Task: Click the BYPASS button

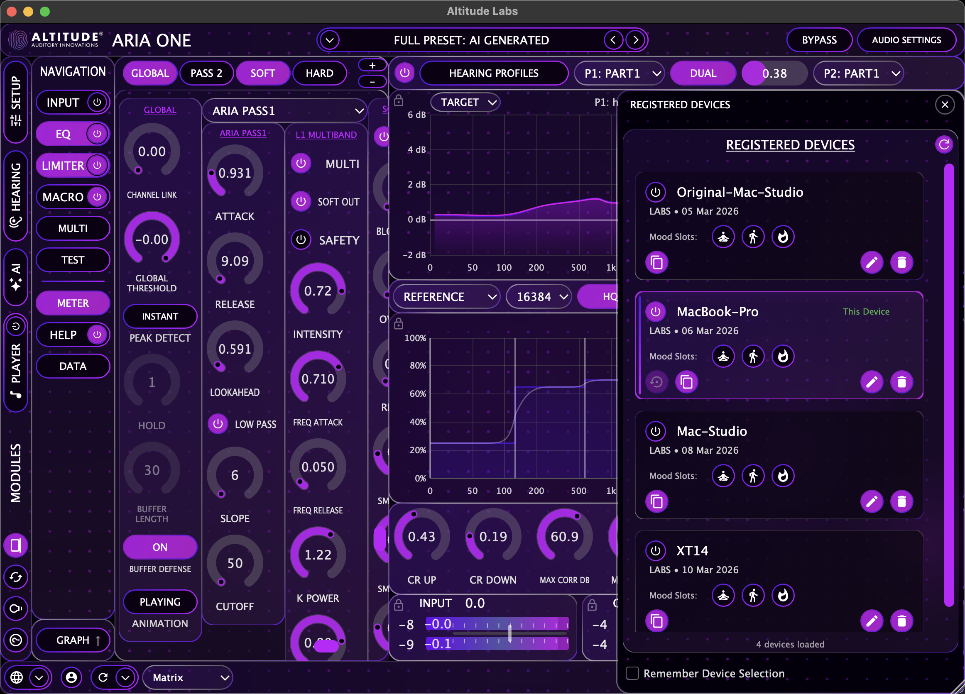Action: point(819,39)
